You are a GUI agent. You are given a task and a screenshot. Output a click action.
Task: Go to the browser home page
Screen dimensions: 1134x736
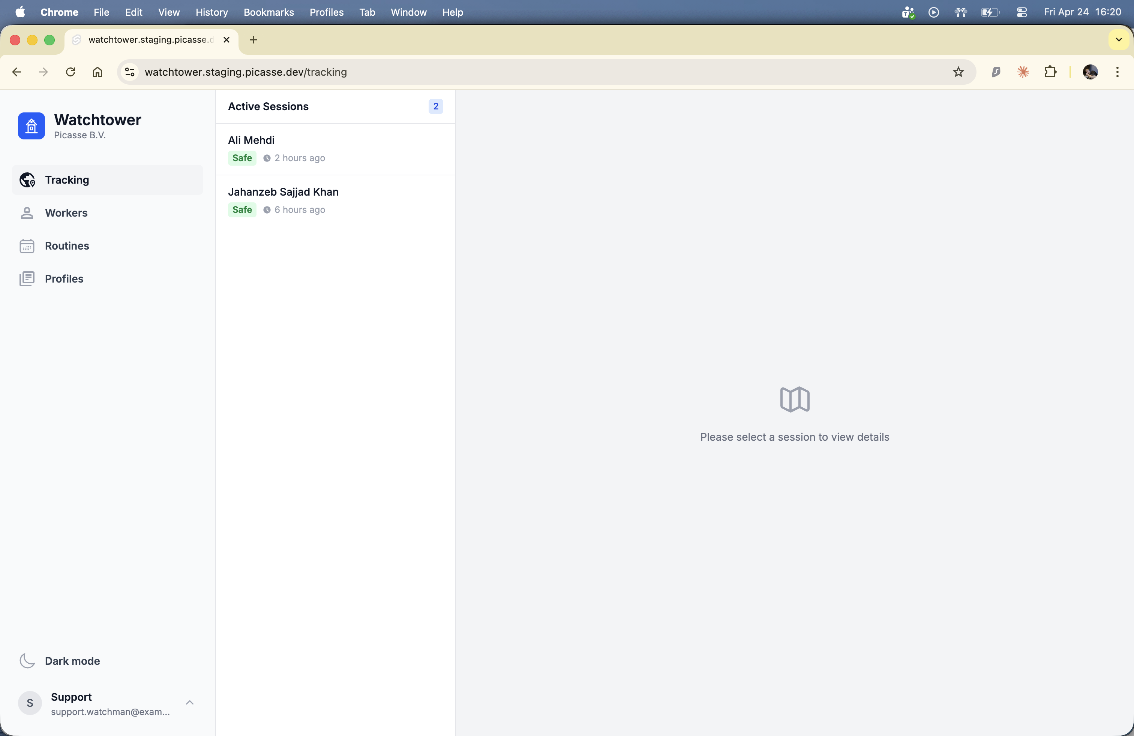[x=97, y=72]
